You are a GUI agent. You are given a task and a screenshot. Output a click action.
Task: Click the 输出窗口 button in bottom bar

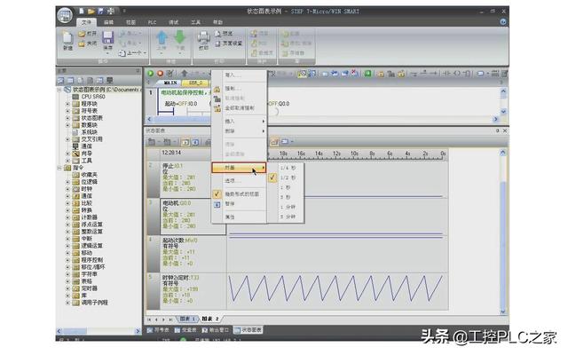click(215, 330)
